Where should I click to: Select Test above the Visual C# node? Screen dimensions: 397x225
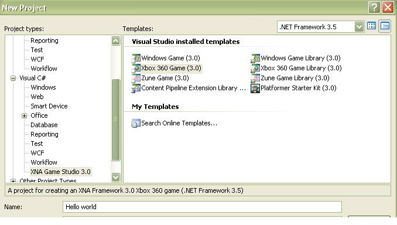37,50
